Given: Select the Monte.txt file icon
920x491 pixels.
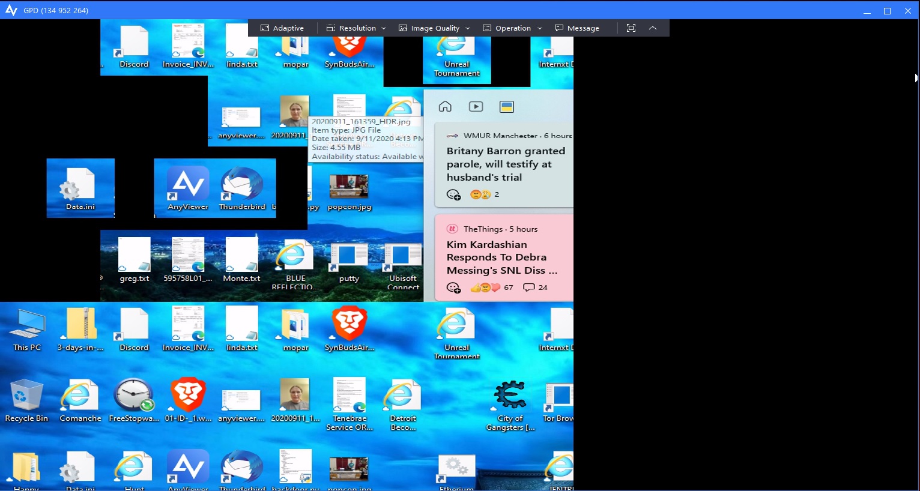Looking at the screenshot, I should [x=241, y=260].
